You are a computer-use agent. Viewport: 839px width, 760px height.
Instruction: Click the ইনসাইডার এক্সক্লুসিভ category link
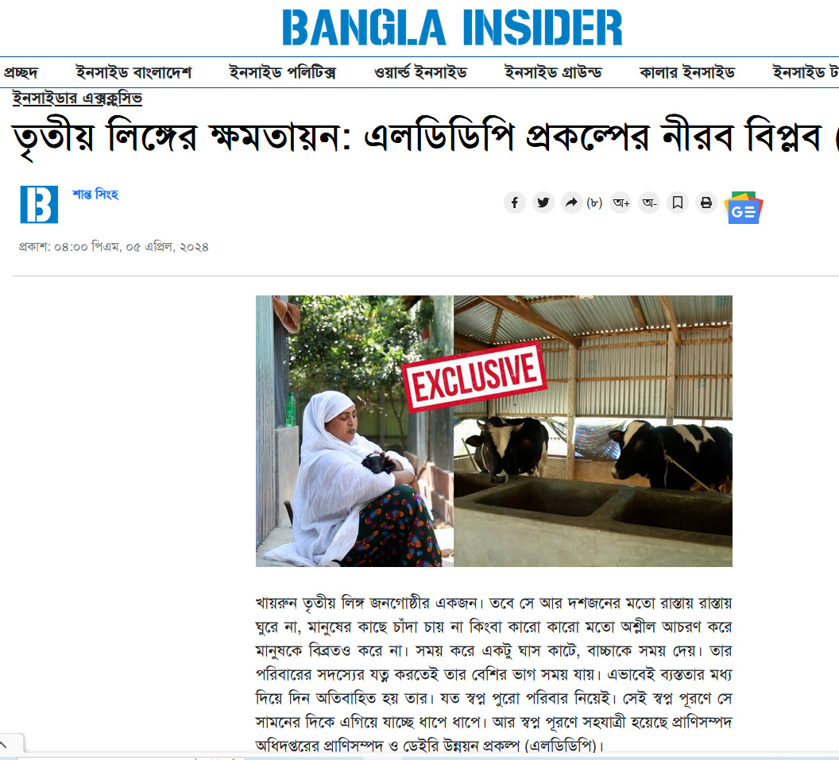point(78,98)
